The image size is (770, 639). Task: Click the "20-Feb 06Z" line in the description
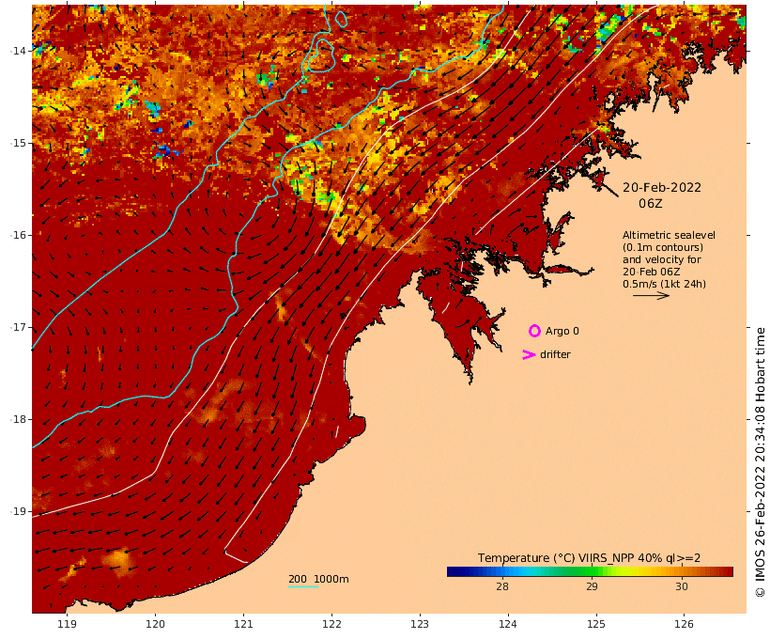[658, 272]
